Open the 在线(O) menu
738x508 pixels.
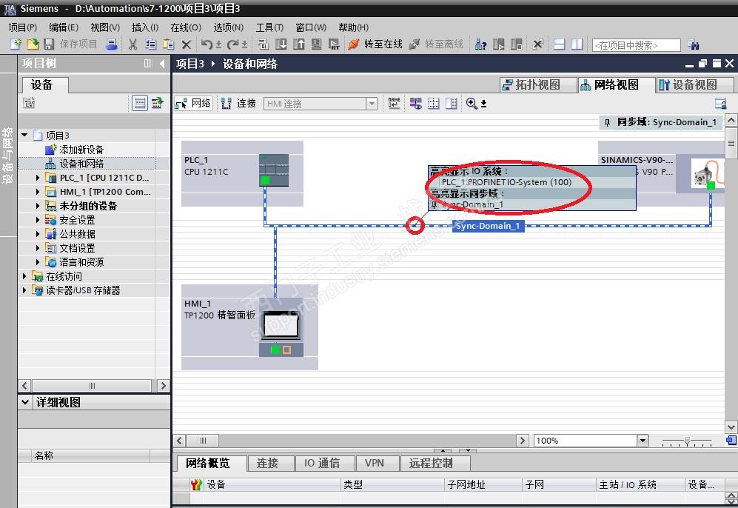[x=186, y=27]
